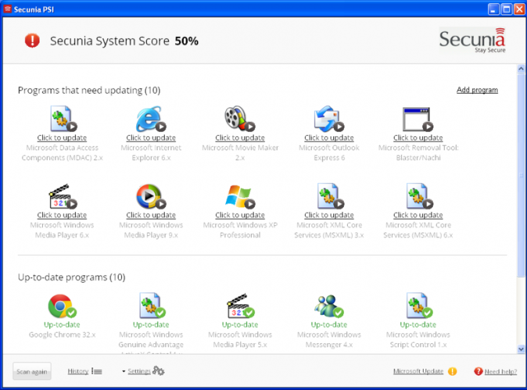Screen dimensions: 527x390
Task: Click the Internet Explorer 6.x icon
Action: [x=151, y=118]
